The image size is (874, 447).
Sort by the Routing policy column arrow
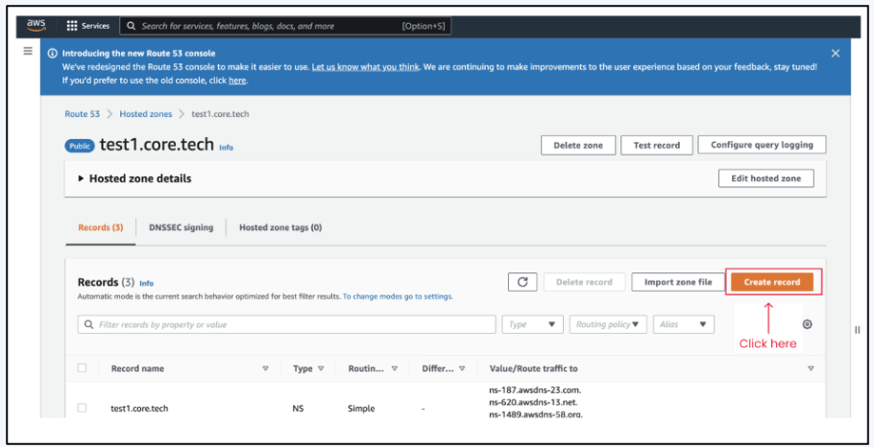point(395,368)
